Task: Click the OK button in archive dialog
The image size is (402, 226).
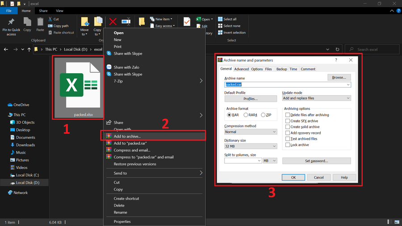Action: pos(293,177)
